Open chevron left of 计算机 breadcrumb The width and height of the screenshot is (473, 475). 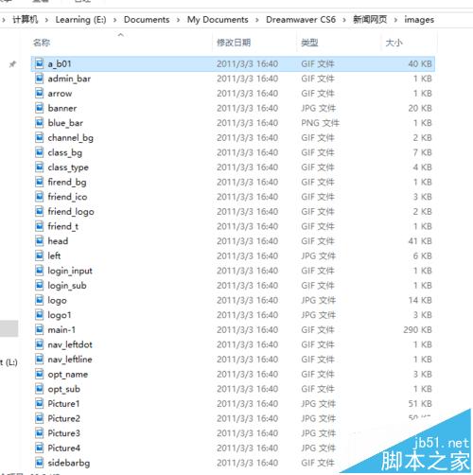4,20
